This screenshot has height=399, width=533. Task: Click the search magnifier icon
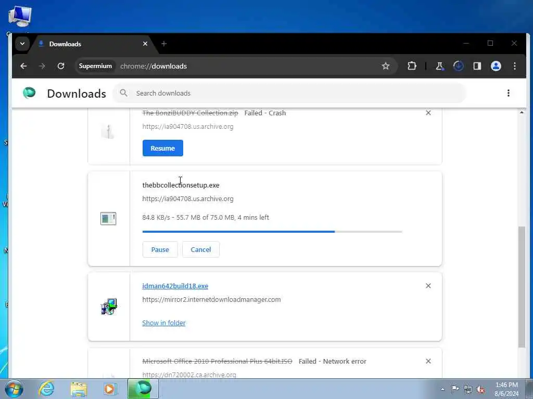(x=124, y=93)
